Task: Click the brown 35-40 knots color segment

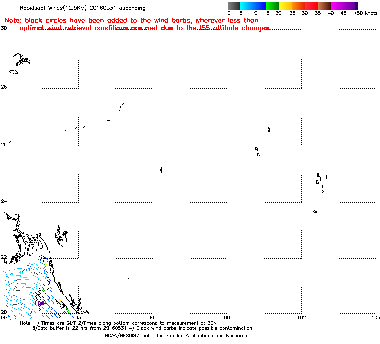Action: [x=325, y=6]
